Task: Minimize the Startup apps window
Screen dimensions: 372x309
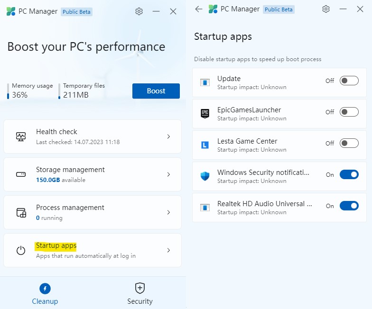Action: click(x=343, y=9)
